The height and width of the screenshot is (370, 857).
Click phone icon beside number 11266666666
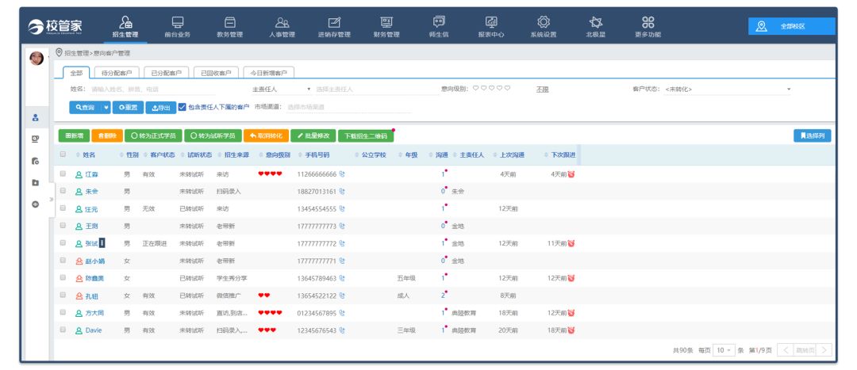pos(342,174)
